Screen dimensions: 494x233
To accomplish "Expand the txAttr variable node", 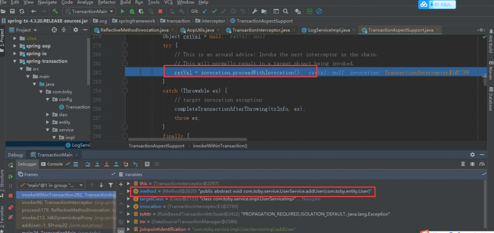I will point(127,214).
